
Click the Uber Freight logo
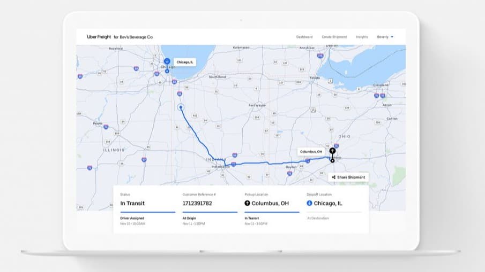coord(99,37)
